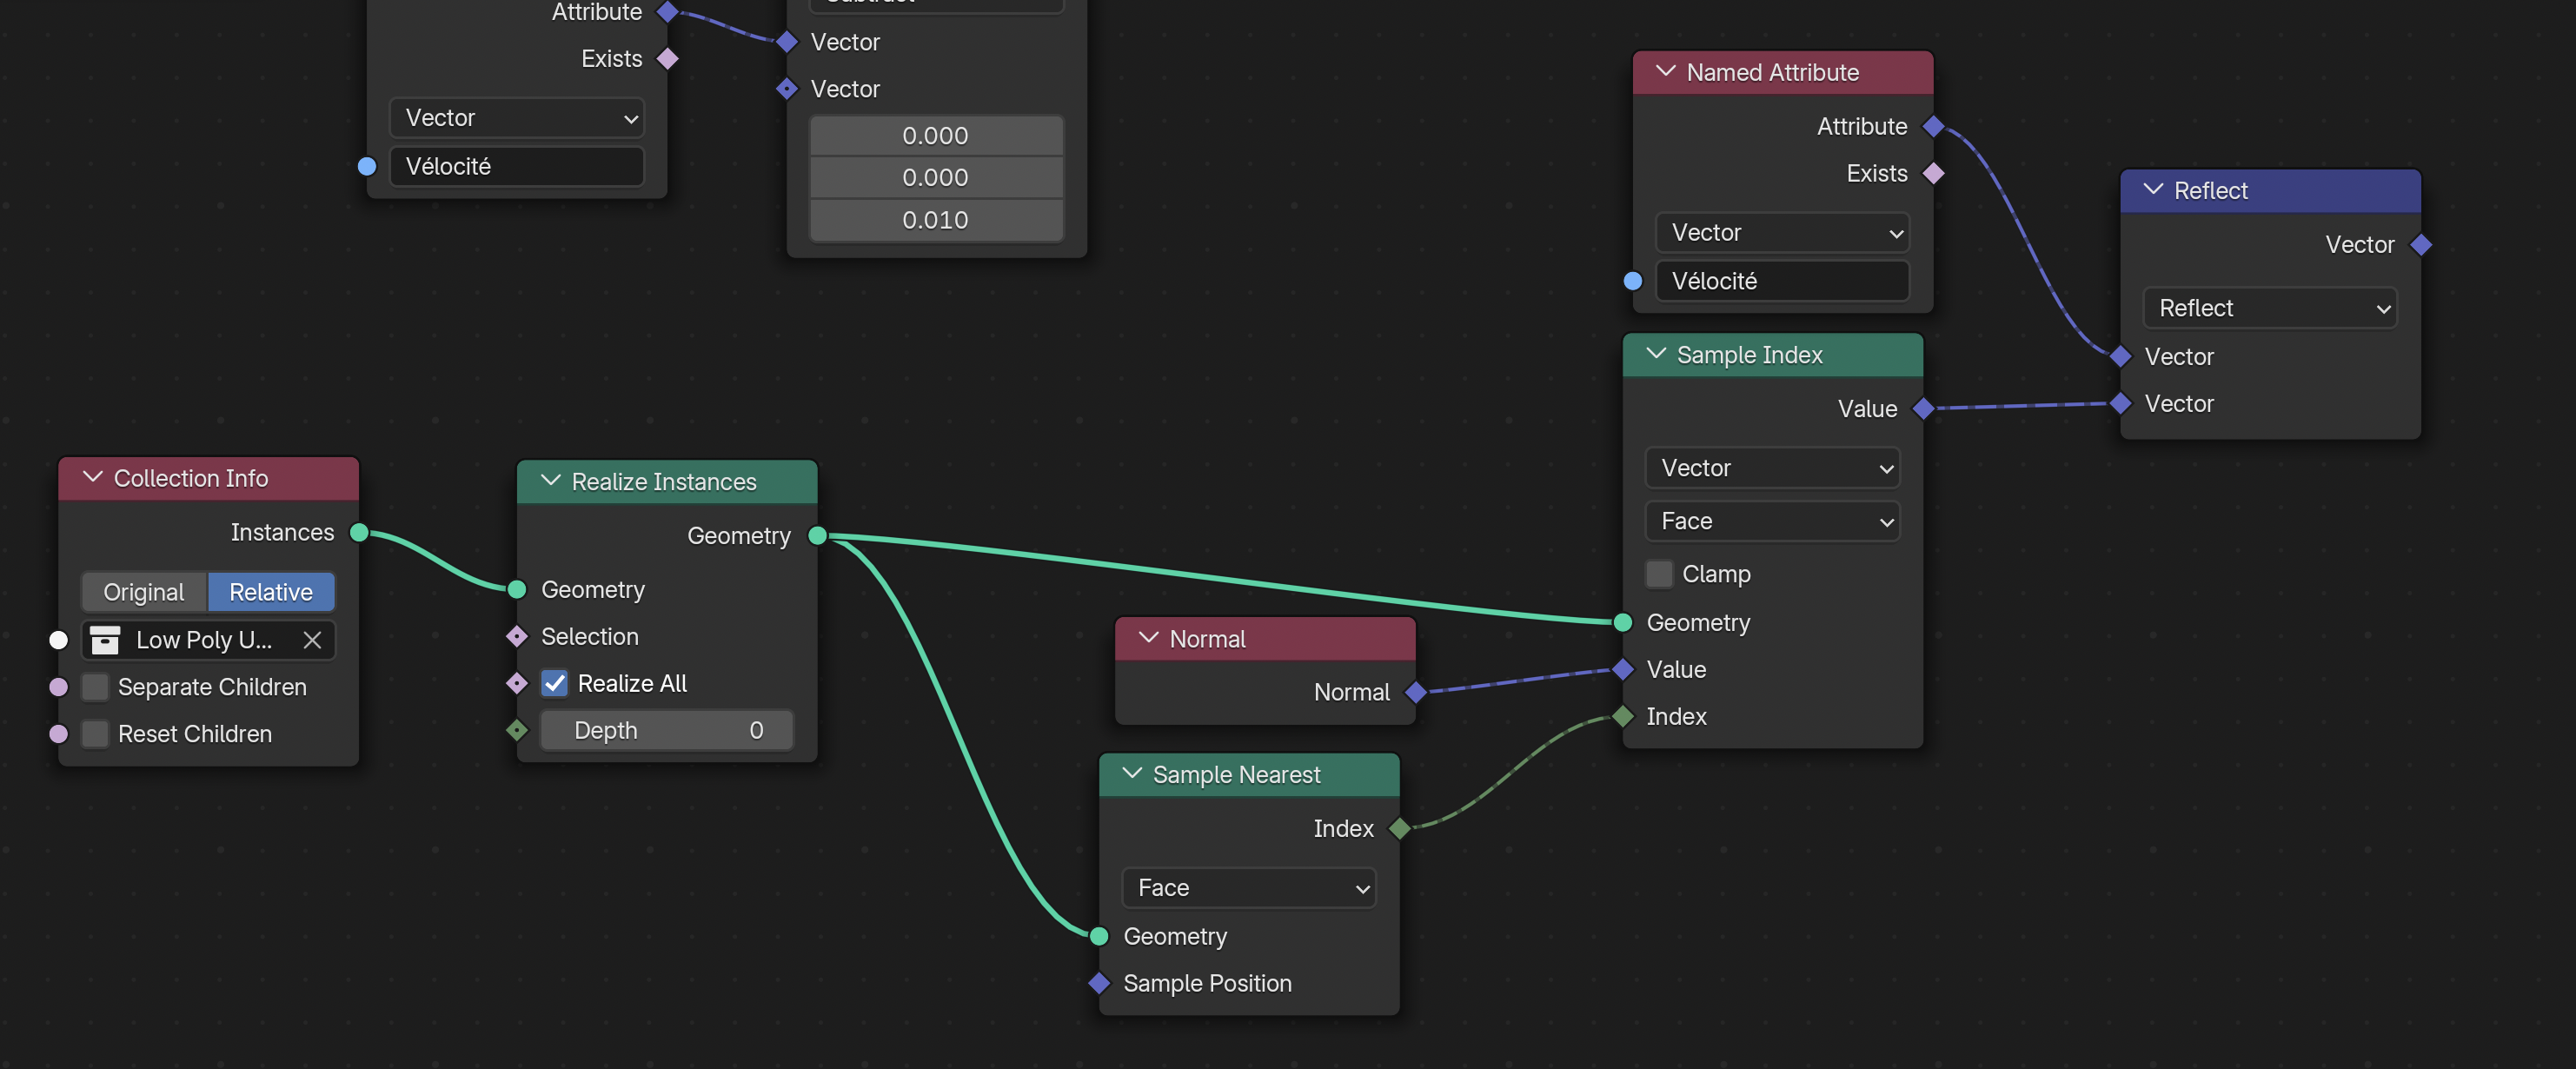Click right Named Attribute's Attribute output socket
This screenshot has width=2576, height=1069.
click(x=1934, y=126)
